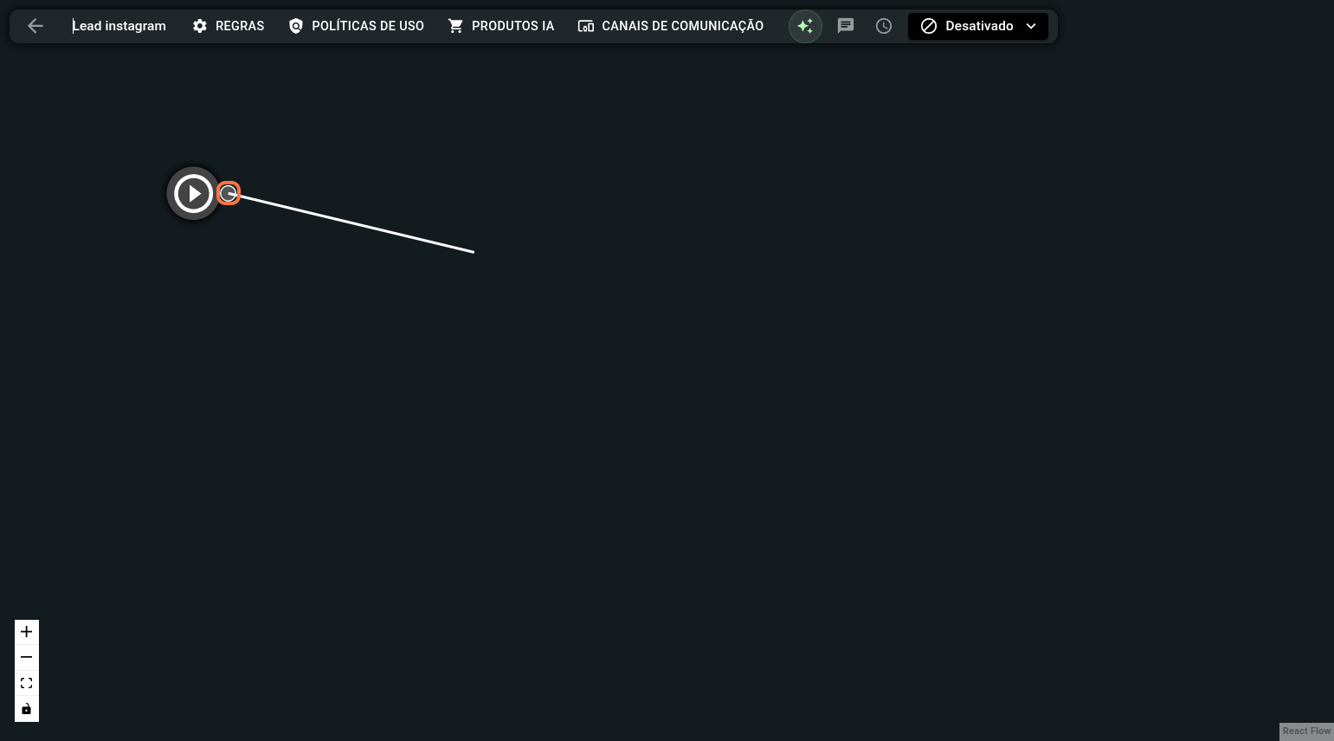Fit the flow view to screen
The image size is (1334, 741).
27,683
